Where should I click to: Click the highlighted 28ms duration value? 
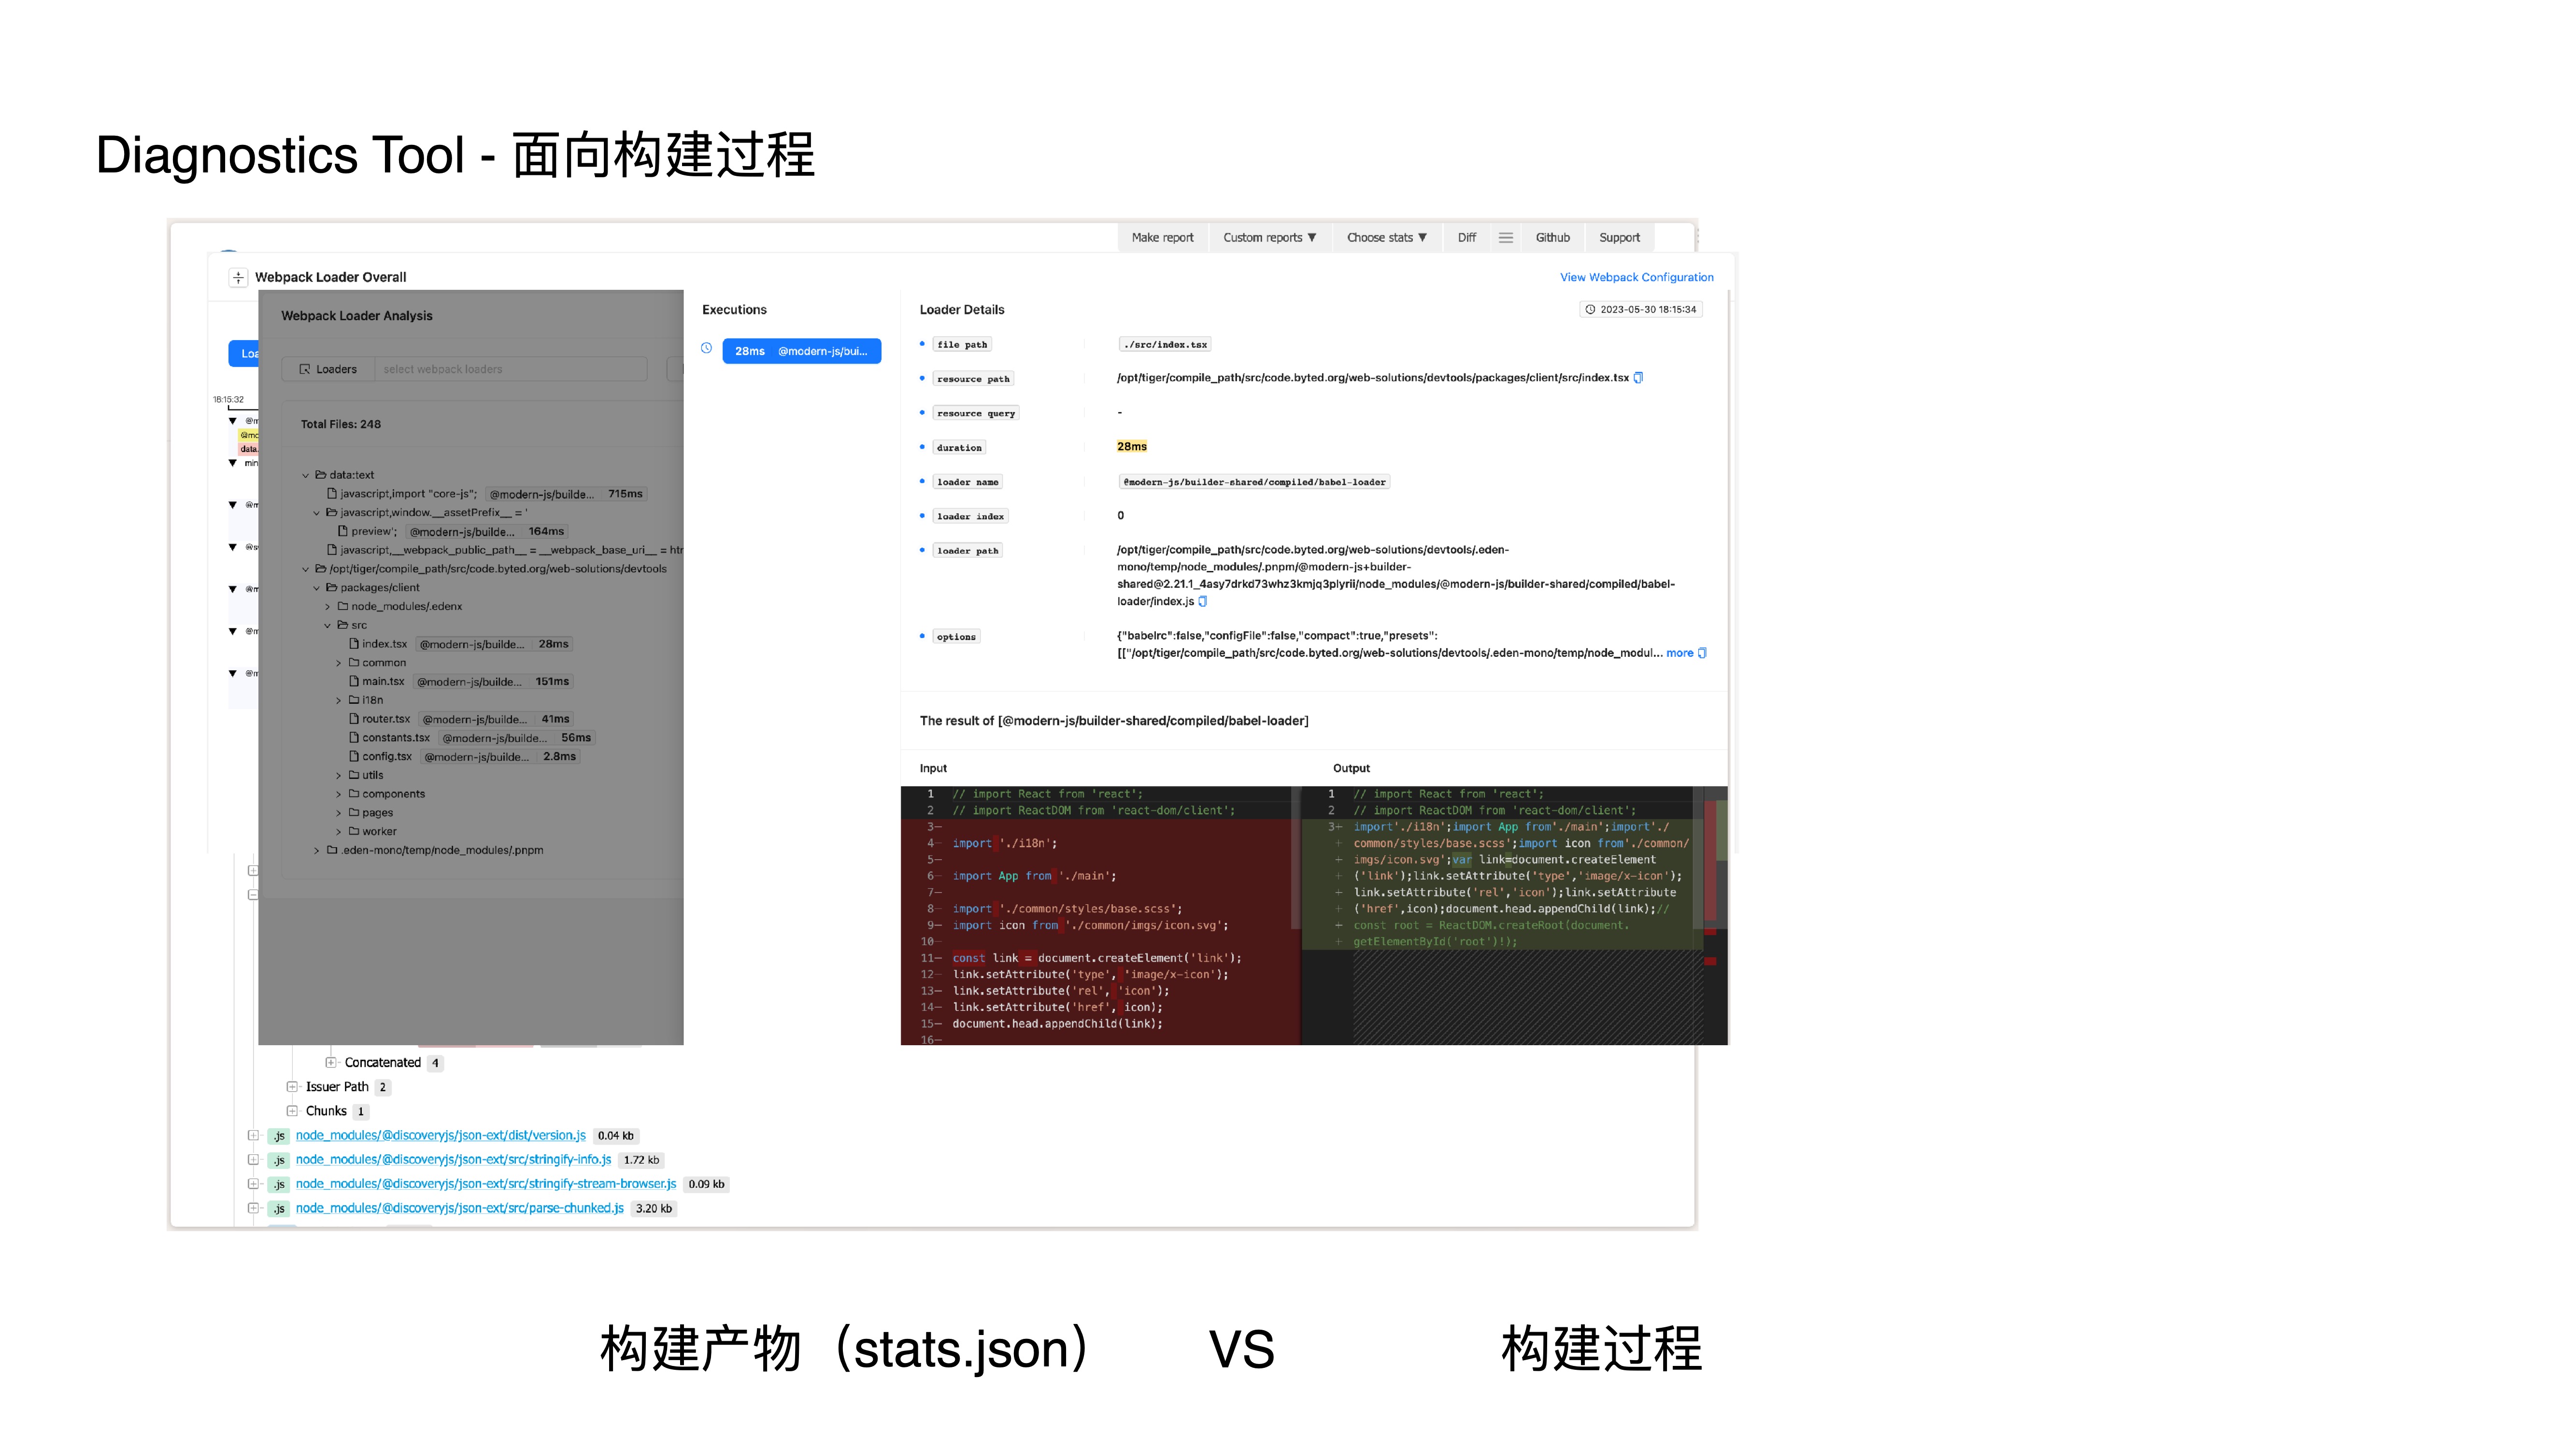point(1132,447)
